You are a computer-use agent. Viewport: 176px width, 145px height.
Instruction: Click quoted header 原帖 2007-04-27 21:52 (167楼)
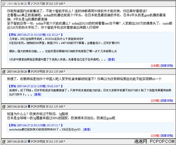pos(36,35)
